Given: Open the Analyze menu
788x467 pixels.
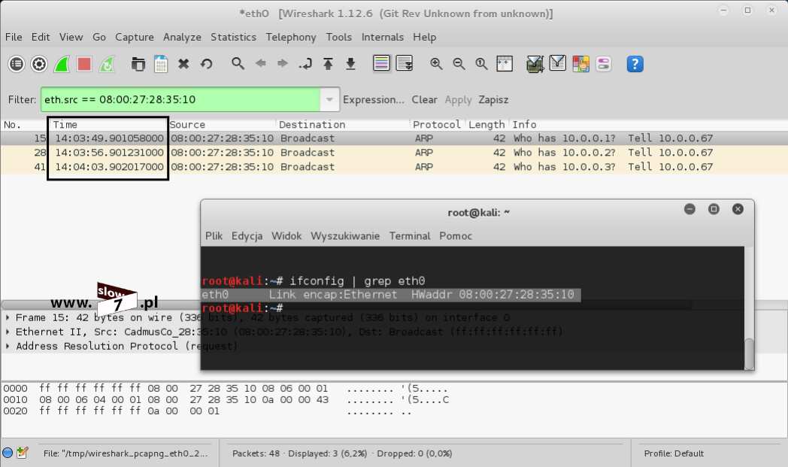Looking at the screenshot, I should click(x=182, y=37).
